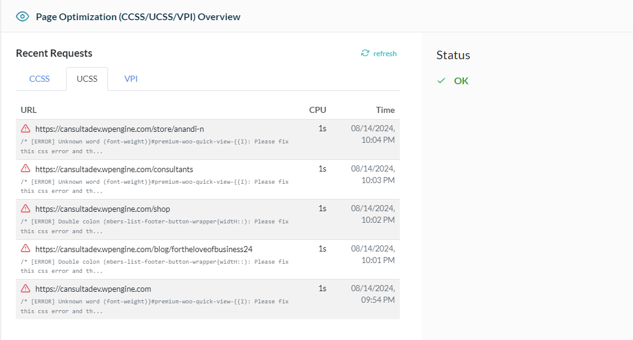This screenshot has width=633, height=340.
Task: Click CPU value 1s in the consultants row
Action: click(322, 169)
